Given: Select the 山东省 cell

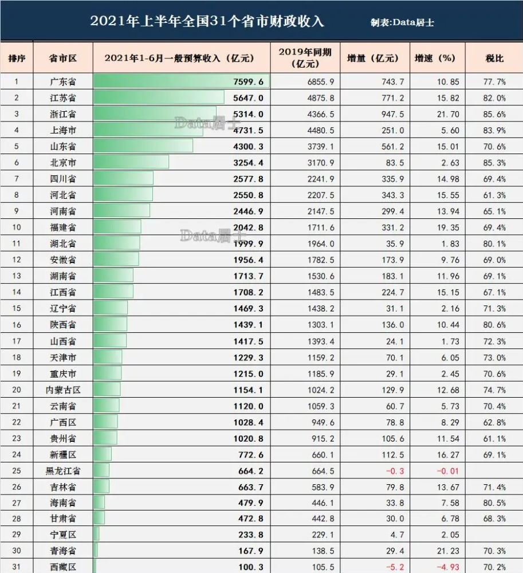Looking at the screenshot, I should [63, 147].
